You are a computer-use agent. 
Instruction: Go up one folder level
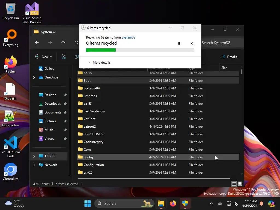[x=63, y=43]
